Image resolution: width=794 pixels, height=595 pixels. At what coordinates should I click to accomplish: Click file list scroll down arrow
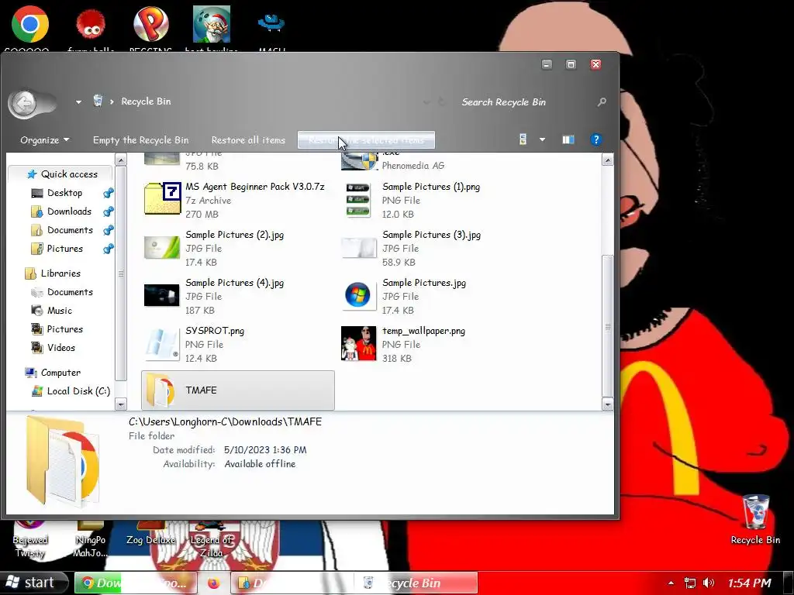coord(608,404)
